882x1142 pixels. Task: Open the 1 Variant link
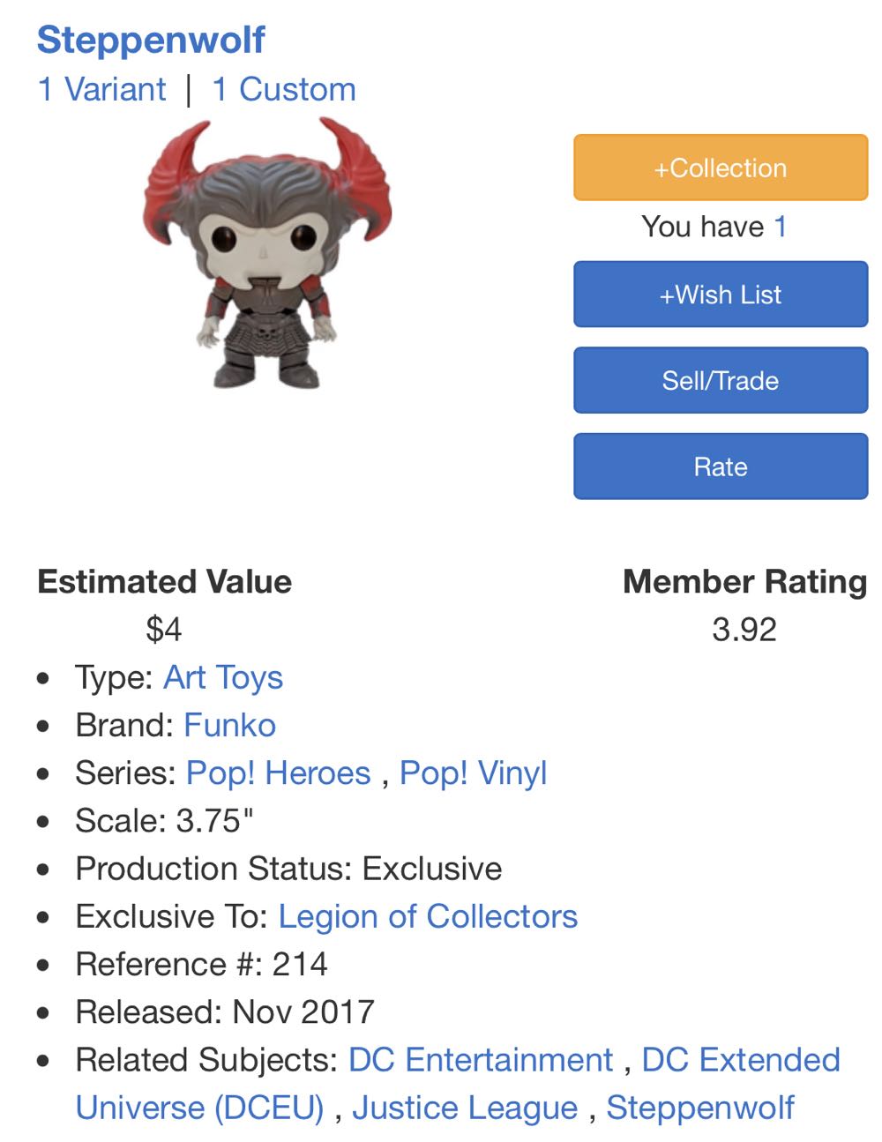pyautogui.click(x=100, y=88)
